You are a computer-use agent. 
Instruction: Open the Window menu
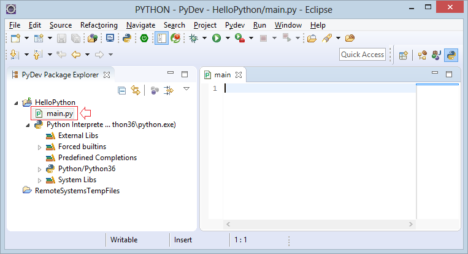click(288, 25)
